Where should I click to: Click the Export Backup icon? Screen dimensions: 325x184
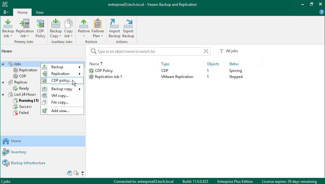pos(128,28)
